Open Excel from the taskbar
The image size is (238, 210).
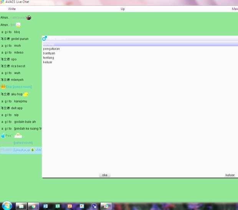point(58,206)
